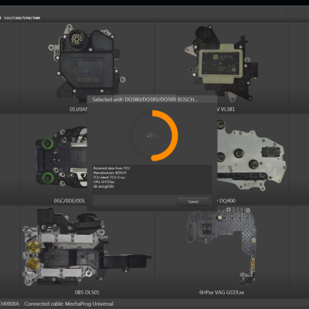Select the 0GC/0DE/0DL mechatronic unit image

click(x=61, y=157)
